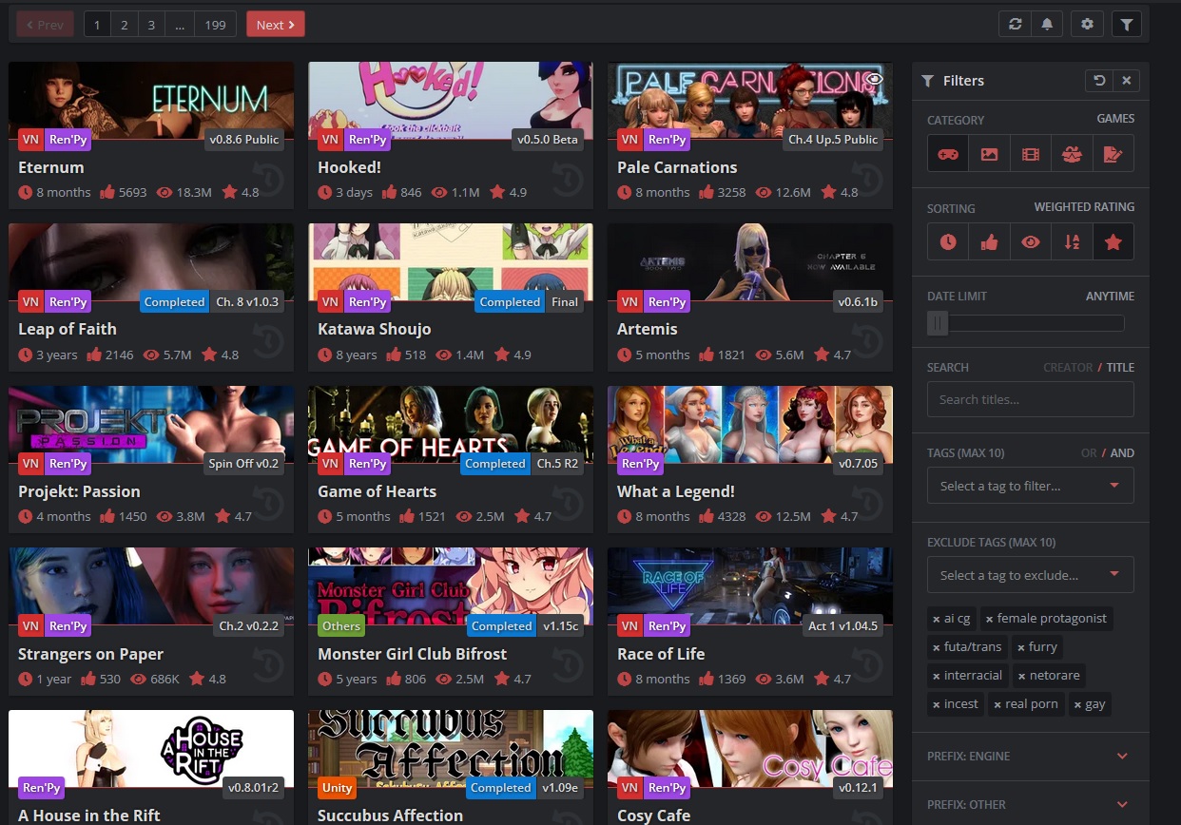1181x825 pixels.
Task: Click the pagination ellipsis button
Action: pyautogui.click(x=180, y=25)
